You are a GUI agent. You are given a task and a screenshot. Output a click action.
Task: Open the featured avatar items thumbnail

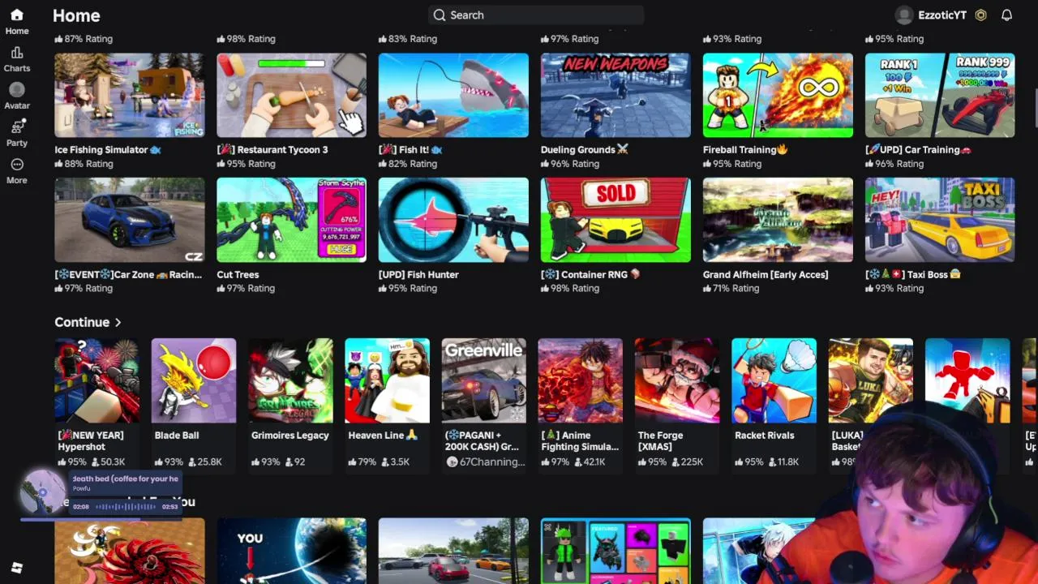616,552
